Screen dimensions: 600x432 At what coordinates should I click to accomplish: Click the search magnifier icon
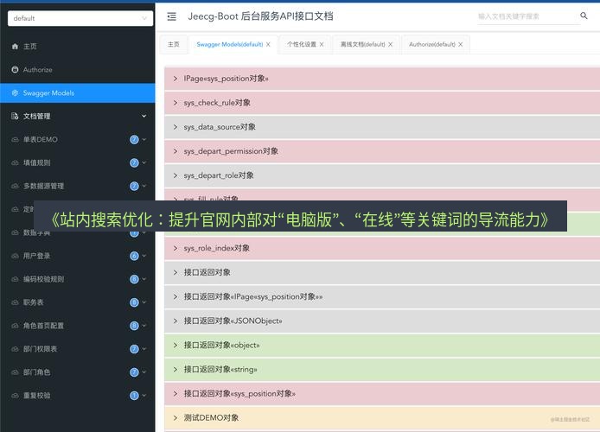[584, 16]
